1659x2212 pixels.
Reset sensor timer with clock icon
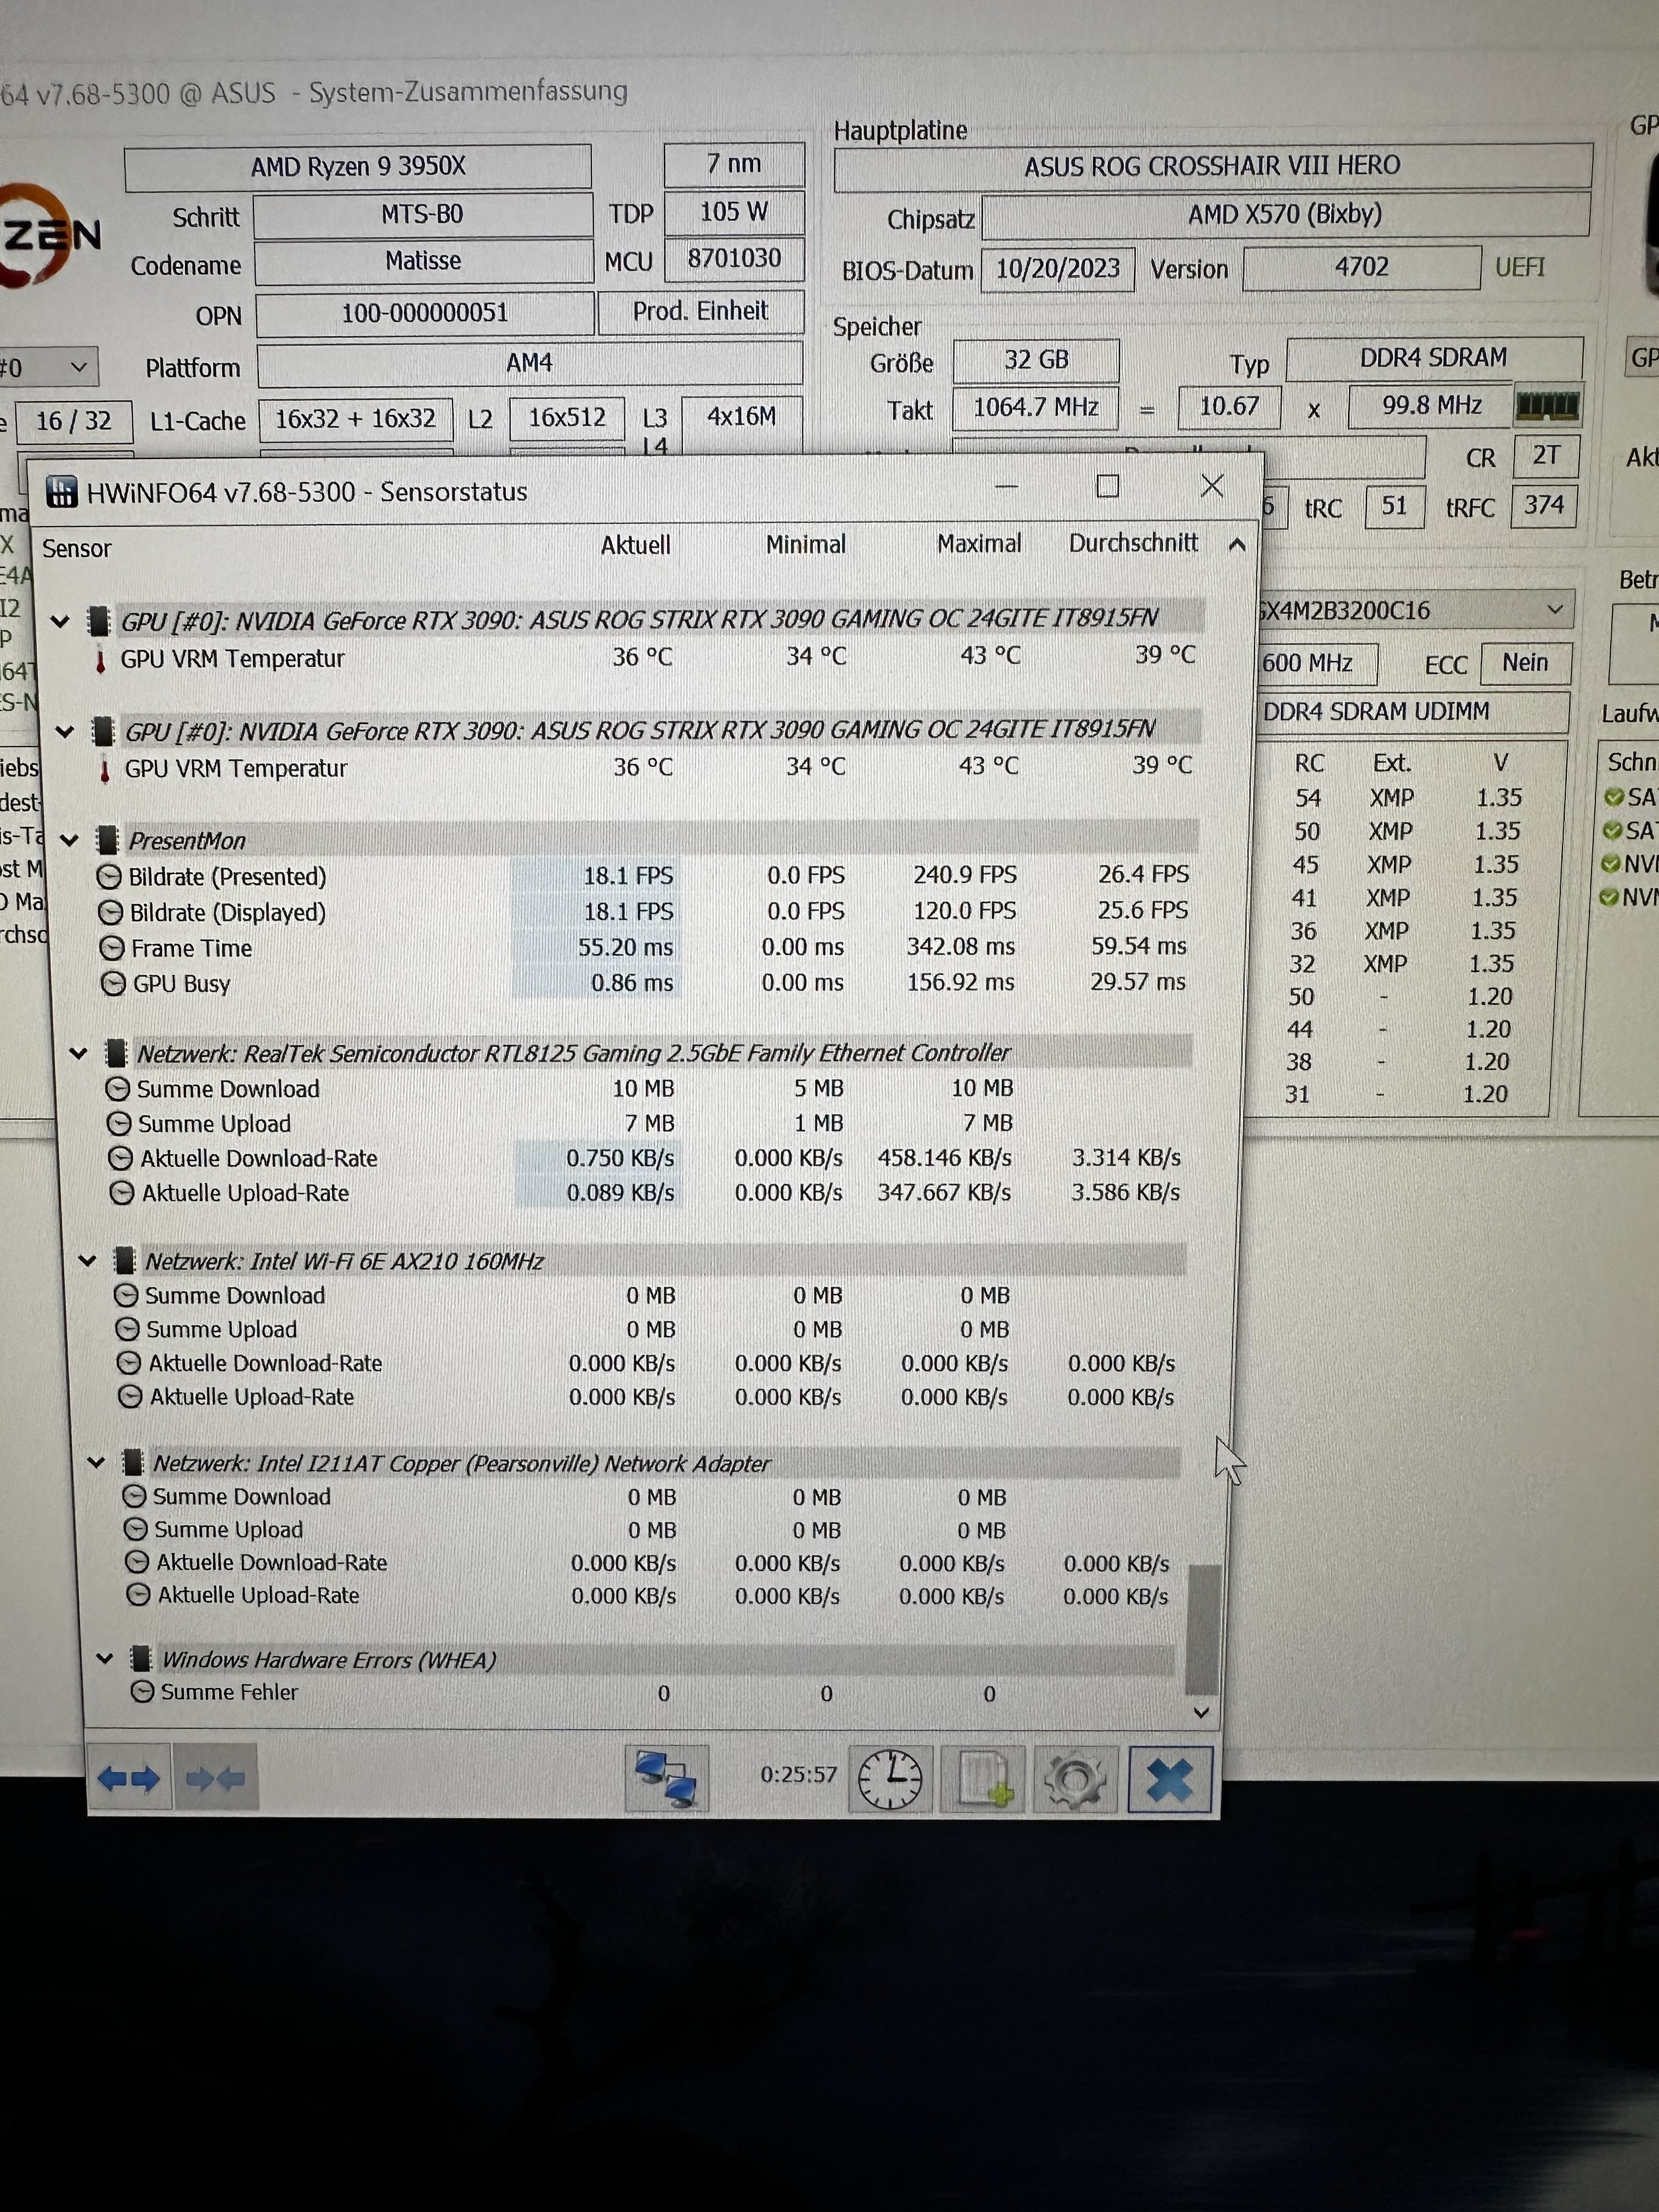(890, 1778)
